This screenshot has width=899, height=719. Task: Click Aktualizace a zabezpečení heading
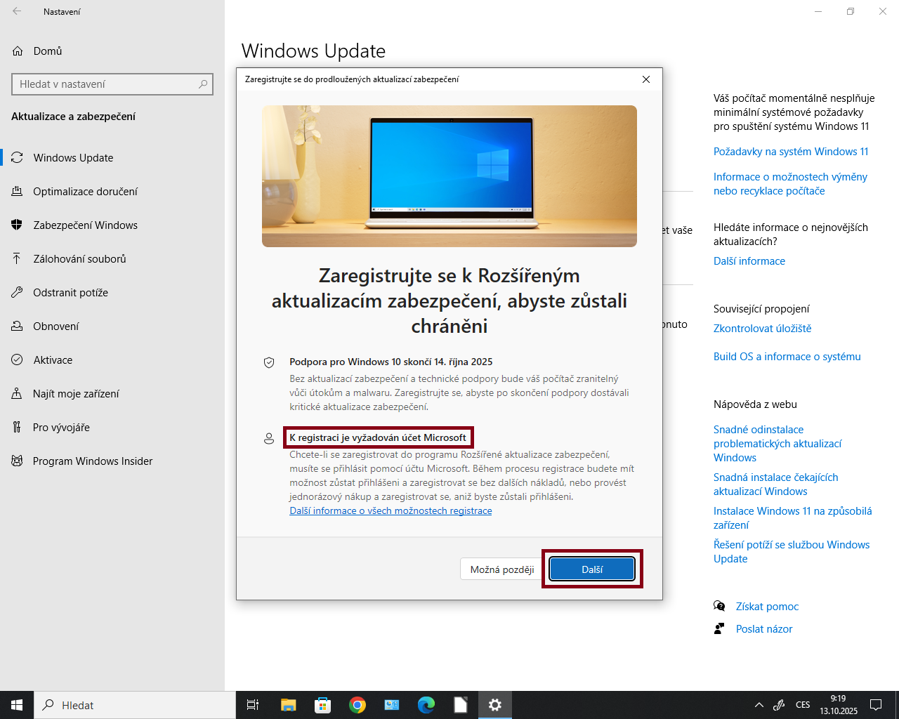click(x=73, y=117)
